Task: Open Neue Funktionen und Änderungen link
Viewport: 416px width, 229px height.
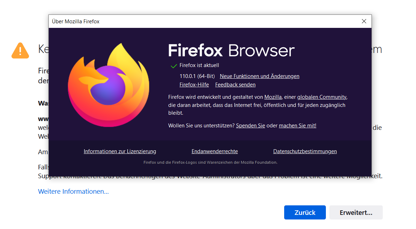Action: pos(259,76)
